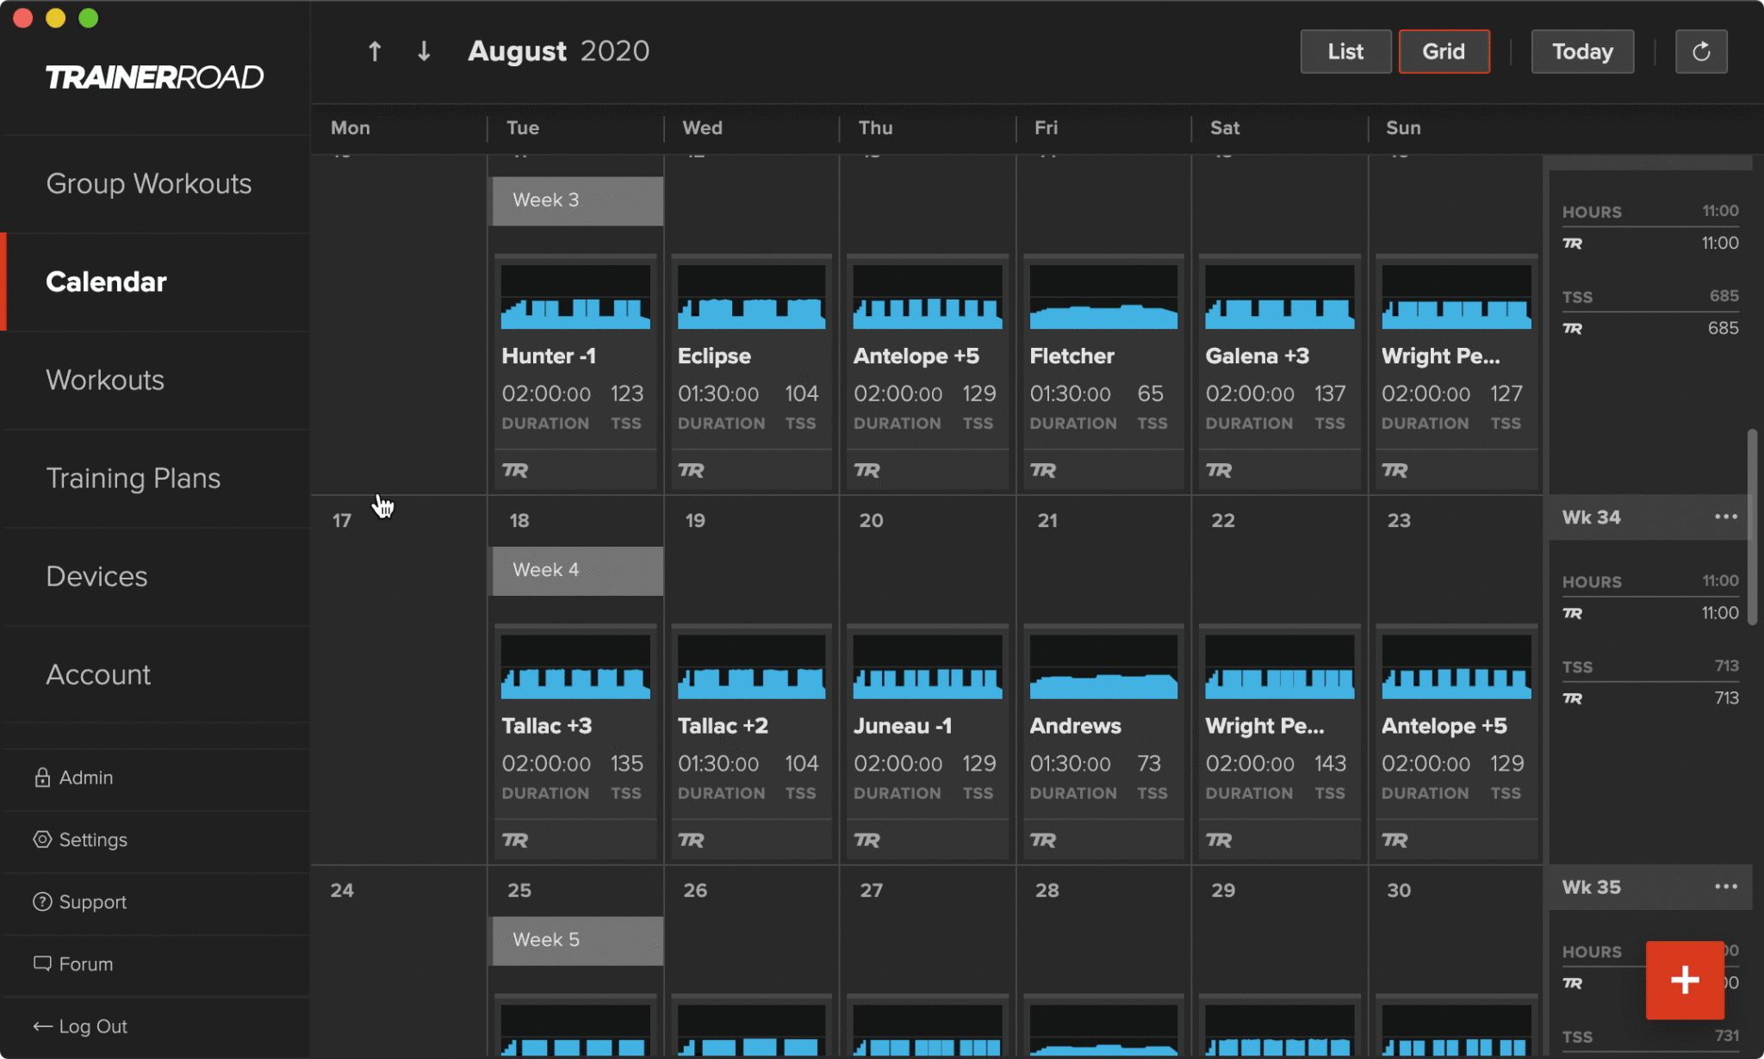Image resolution: width=1764 pixels, height=1059 pixels.
Task: Switch to List view
Action: (x=1345, y=51)
